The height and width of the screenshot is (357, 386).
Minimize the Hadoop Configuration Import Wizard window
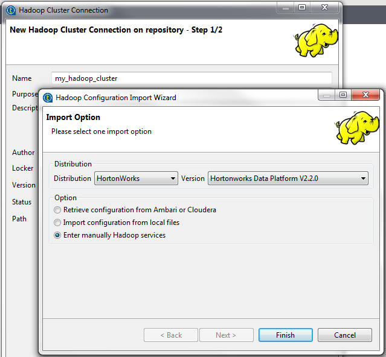[327, 95]
